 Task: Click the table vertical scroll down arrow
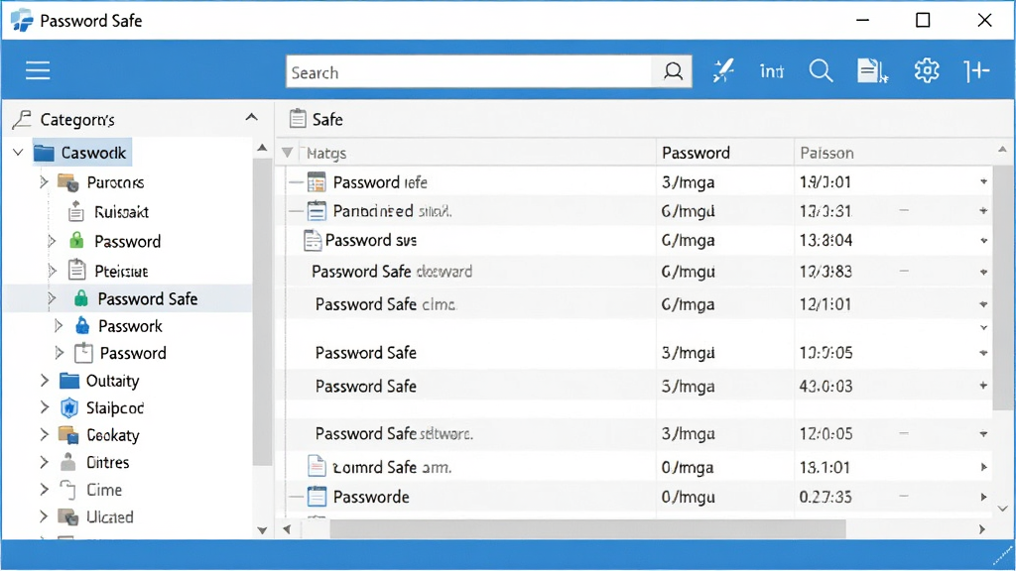point(1003,509)
